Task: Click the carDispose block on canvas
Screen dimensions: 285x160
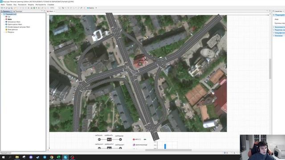Action: (120, 140)
